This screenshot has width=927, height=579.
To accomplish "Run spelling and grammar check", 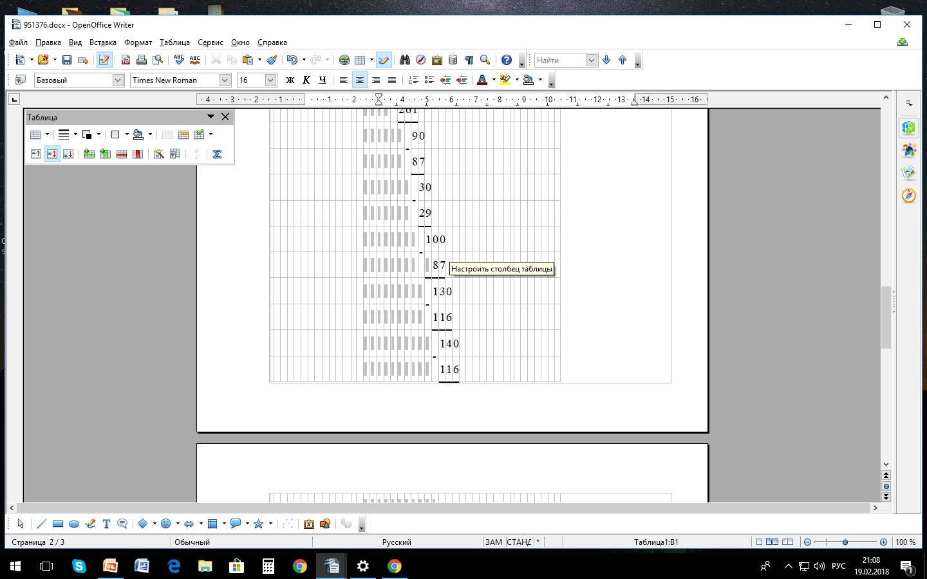I will pos(179,60).
